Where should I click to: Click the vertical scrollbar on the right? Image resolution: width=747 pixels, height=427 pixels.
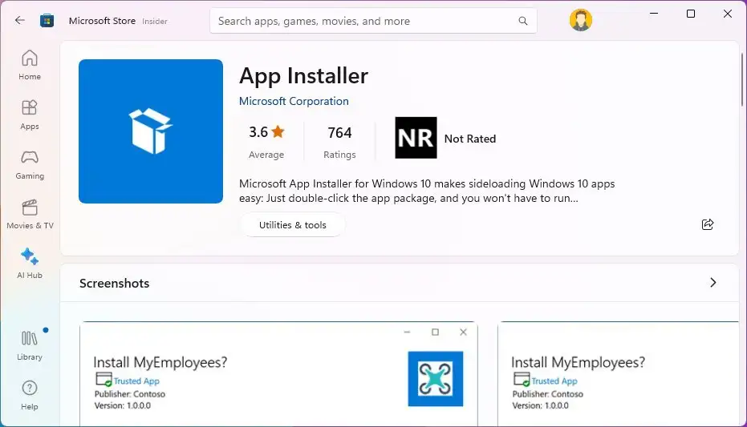742,80
